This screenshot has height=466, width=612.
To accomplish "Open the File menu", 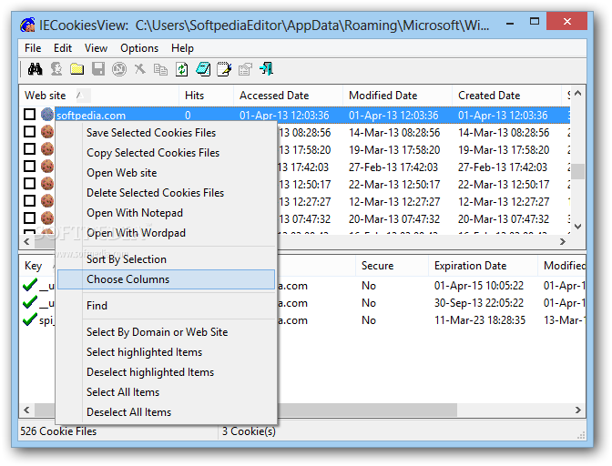I will point(33,48).
